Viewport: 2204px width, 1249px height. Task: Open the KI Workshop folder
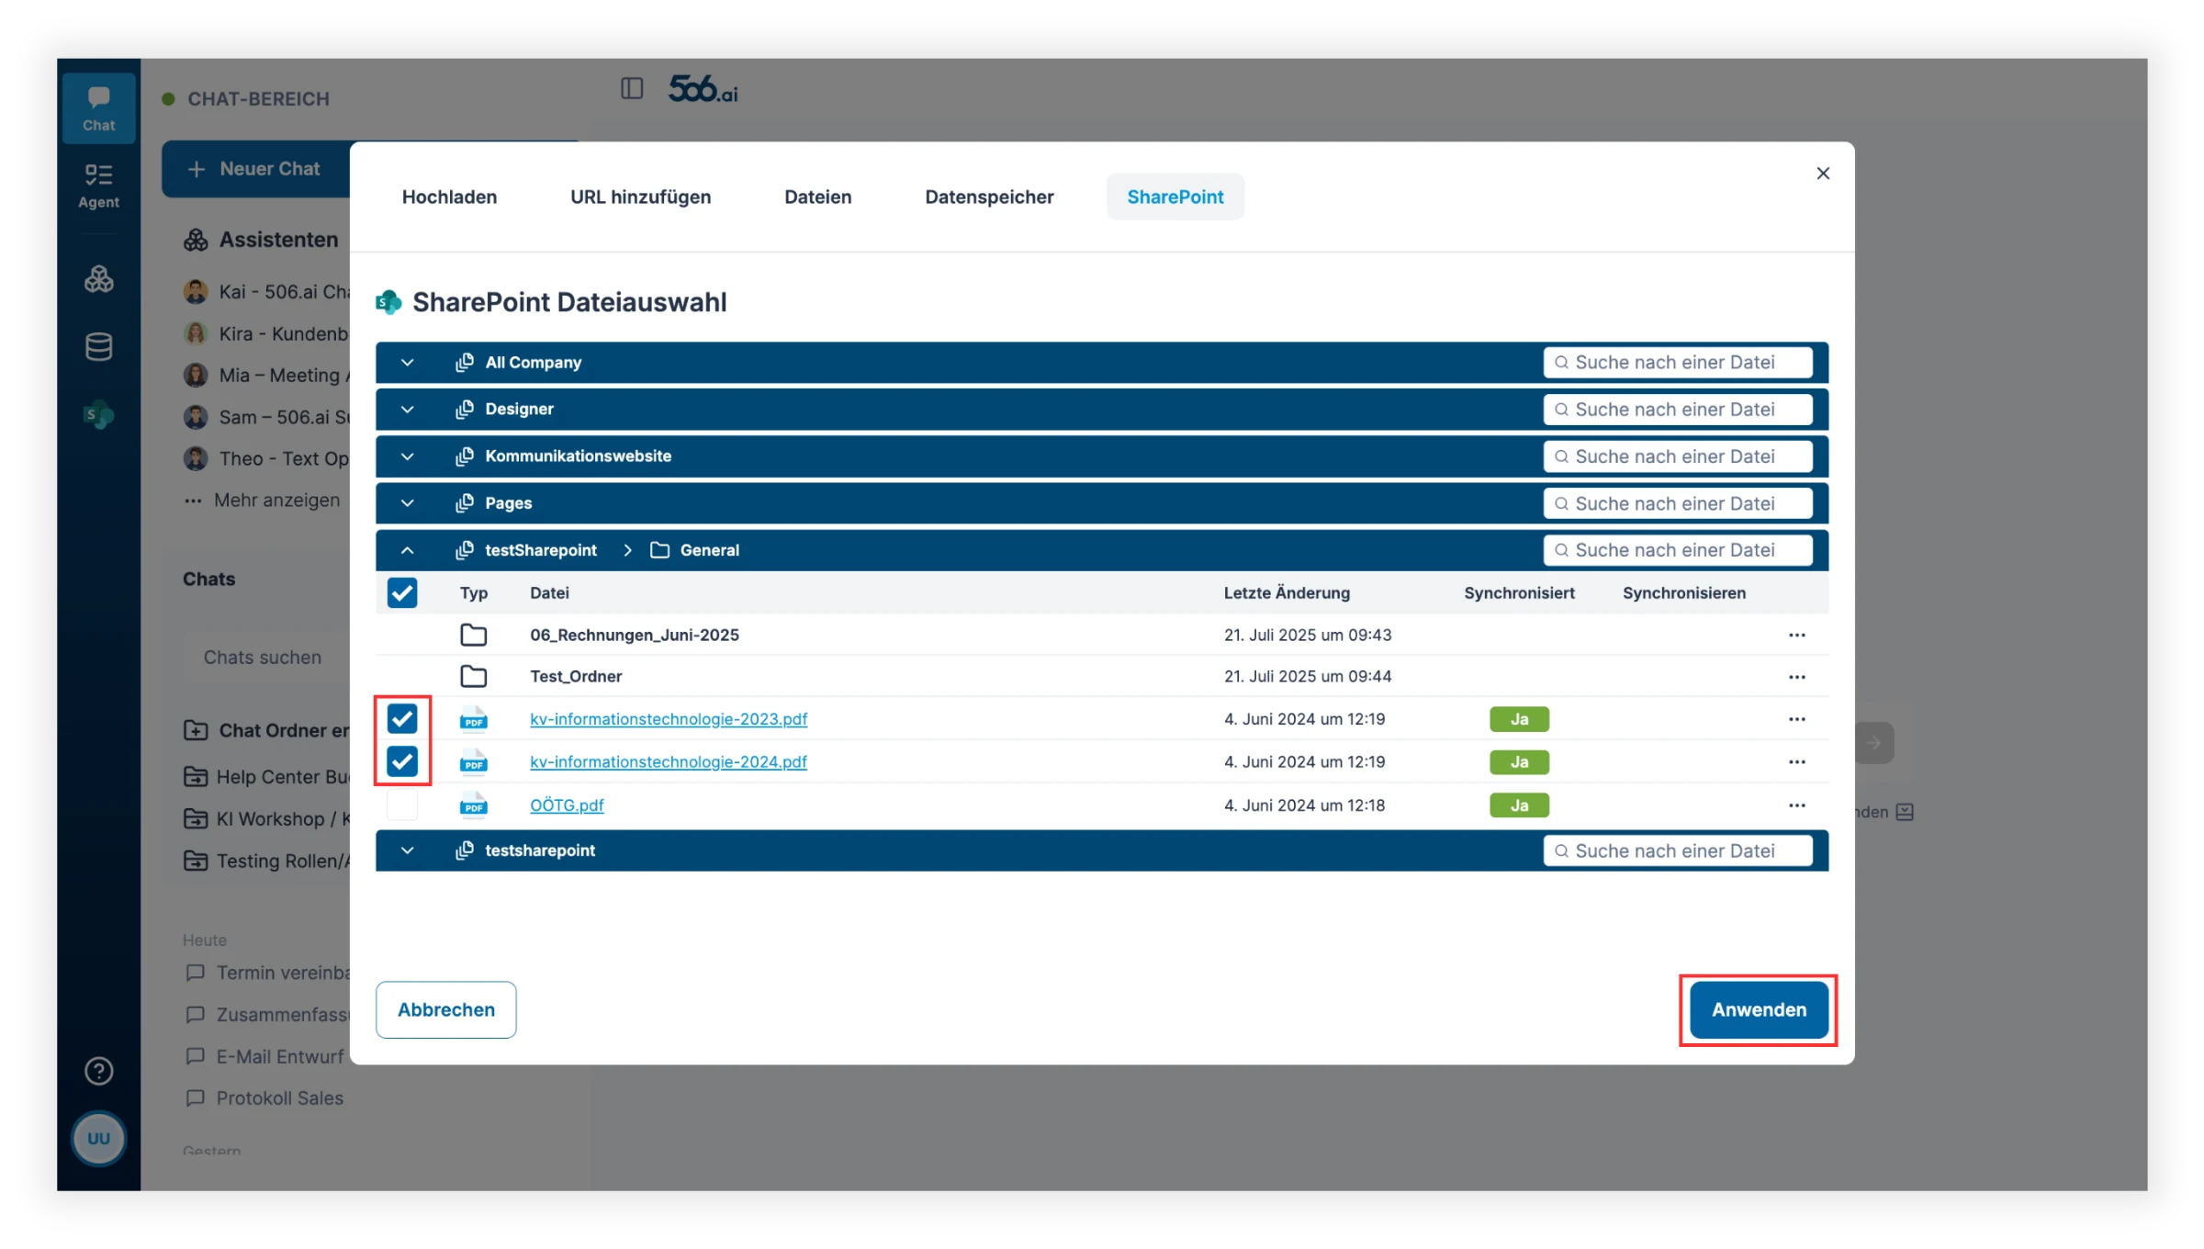pyautogui.click(x=266, y=819)
